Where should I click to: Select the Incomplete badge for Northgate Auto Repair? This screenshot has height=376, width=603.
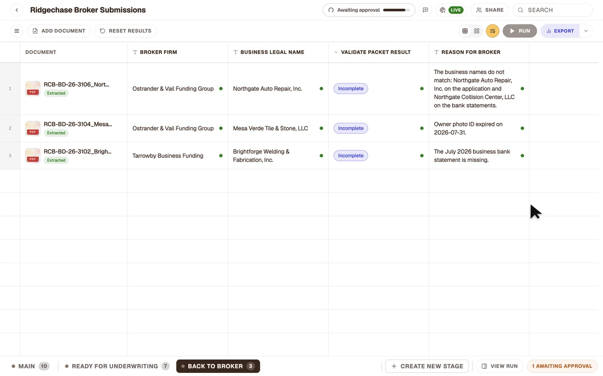[x=351, y=89]
